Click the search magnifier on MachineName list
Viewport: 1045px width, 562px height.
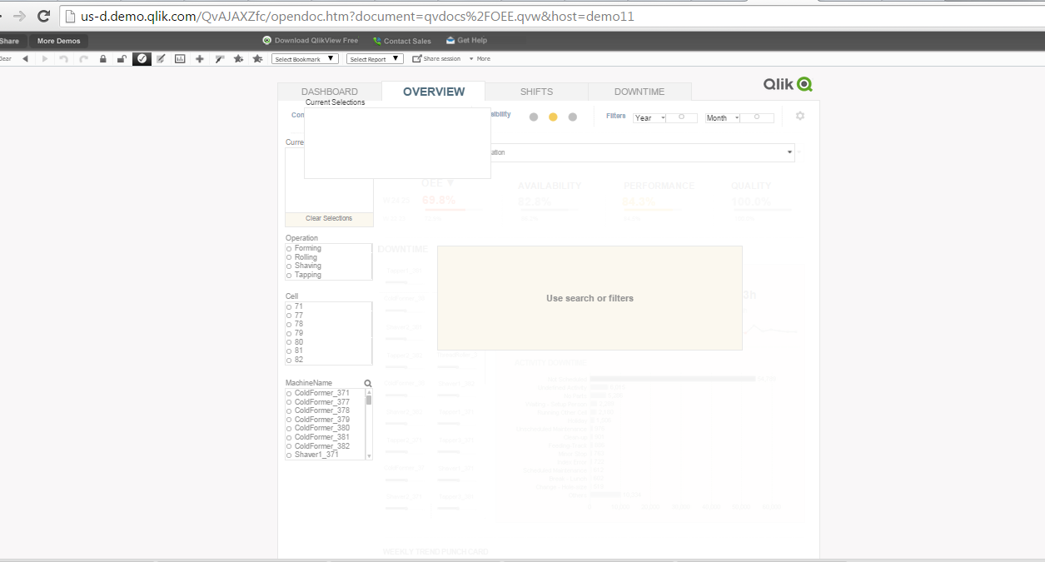pyautogui.click(x=368, y=384)
